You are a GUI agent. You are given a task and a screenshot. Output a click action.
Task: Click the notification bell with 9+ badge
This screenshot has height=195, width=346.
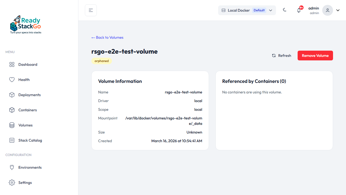(x=299, y=10)
